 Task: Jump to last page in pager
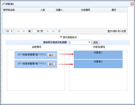pyautogui.click(x=53, y=31)
